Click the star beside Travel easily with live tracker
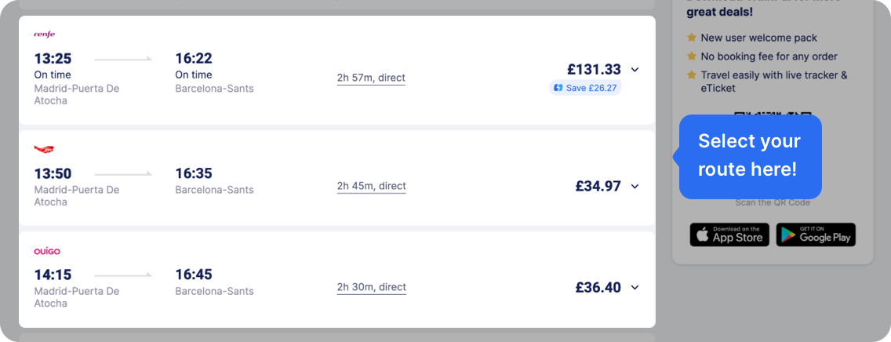Image resolution: width=891 pixels, height=342 pixels. [x=692, y=75]
